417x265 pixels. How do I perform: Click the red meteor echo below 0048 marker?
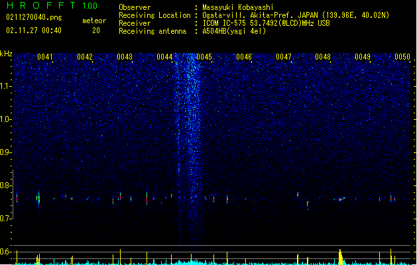pyautogui.click(x=340, y=199)
